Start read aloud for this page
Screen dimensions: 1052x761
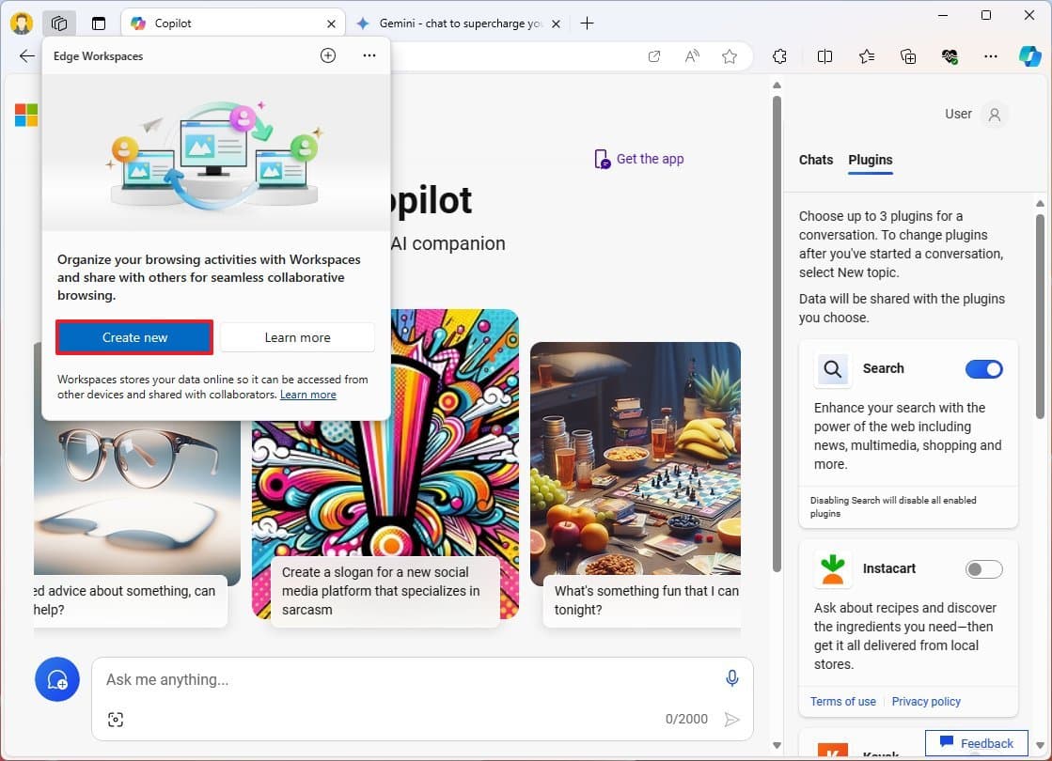tap(692, 56)
